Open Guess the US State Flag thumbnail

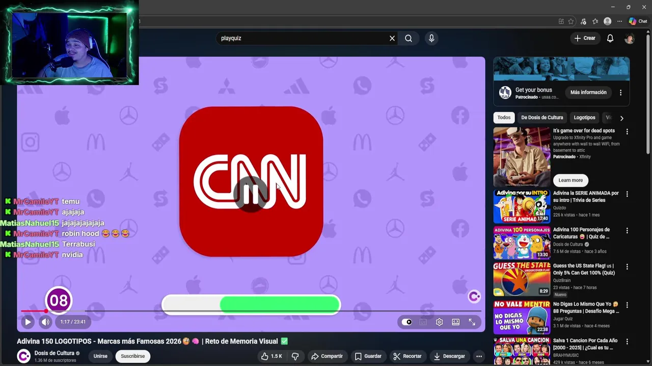pos(522,279)
